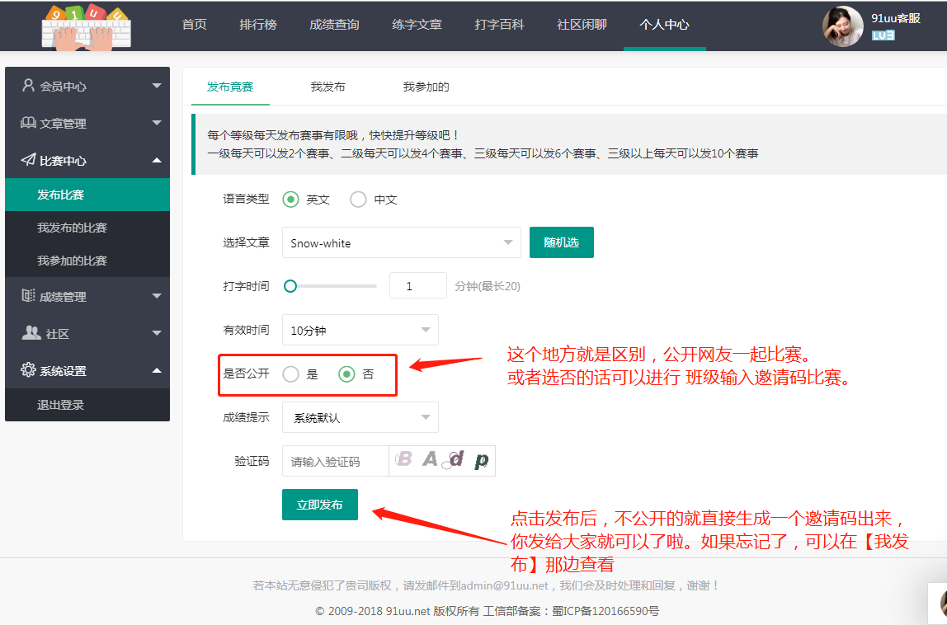Image resolution: width=947 pixels, height=625 pixels.
Task: Open 我发布的比赛 in sidebar
Action: [x=87, y=228]
